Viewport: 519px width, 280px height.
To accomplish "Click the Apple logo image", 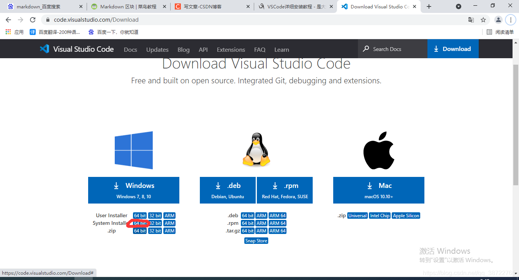I will pyautogui.click(x=379, y=151).
